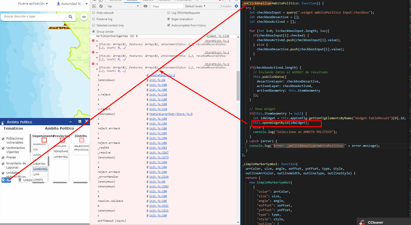Click the console output vertical scrollbar
This screenshot has height=225, width=411.
click(x=238, y=85)
